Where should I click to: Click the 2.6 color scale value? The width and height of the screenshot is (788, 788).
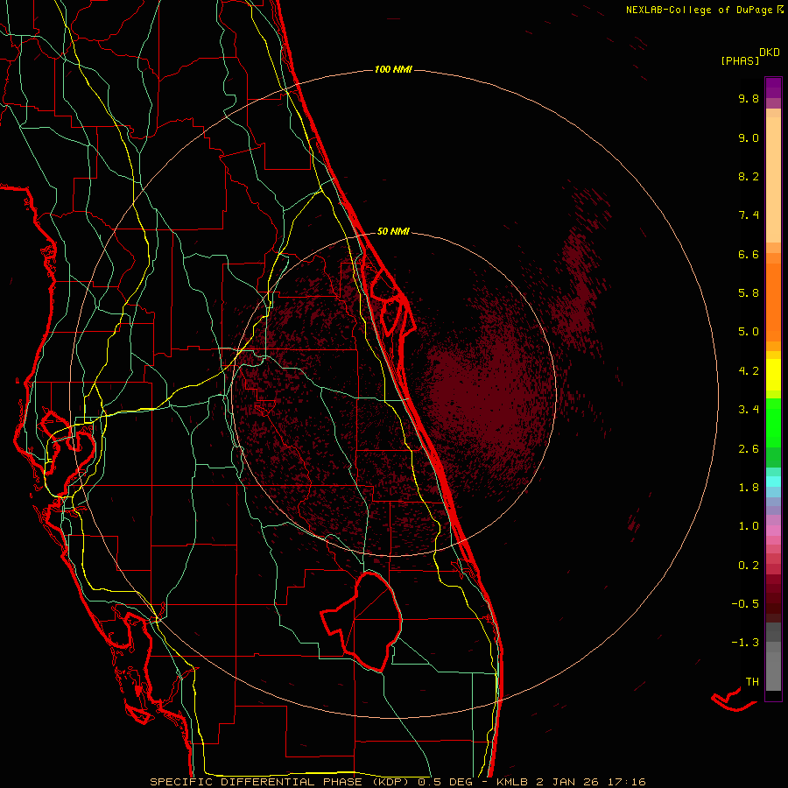[749, 449]
